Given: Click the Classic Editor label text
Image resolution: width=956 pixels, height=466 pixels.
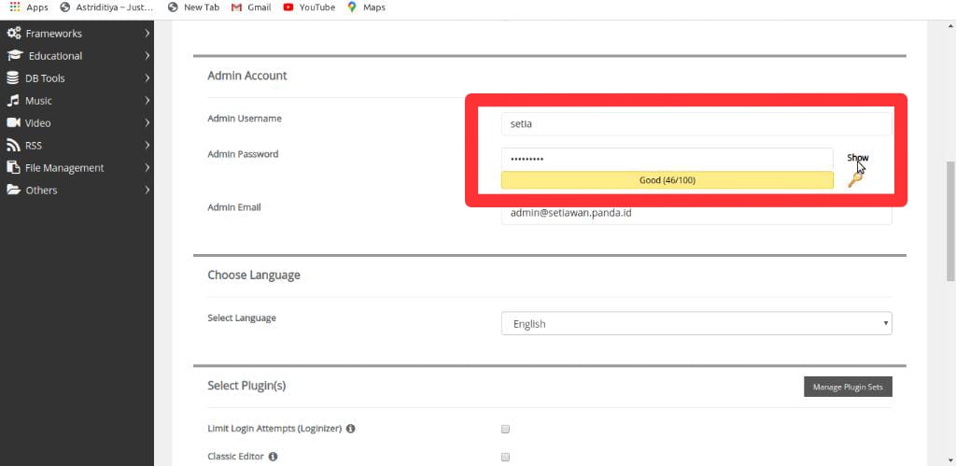Looking at the screenshot, I should tap(236, 457).
